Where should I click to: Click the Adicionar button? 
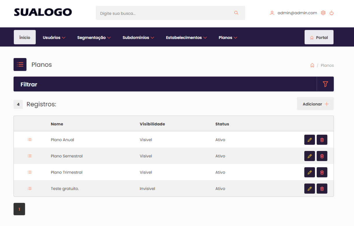click(x=315, y=104)
